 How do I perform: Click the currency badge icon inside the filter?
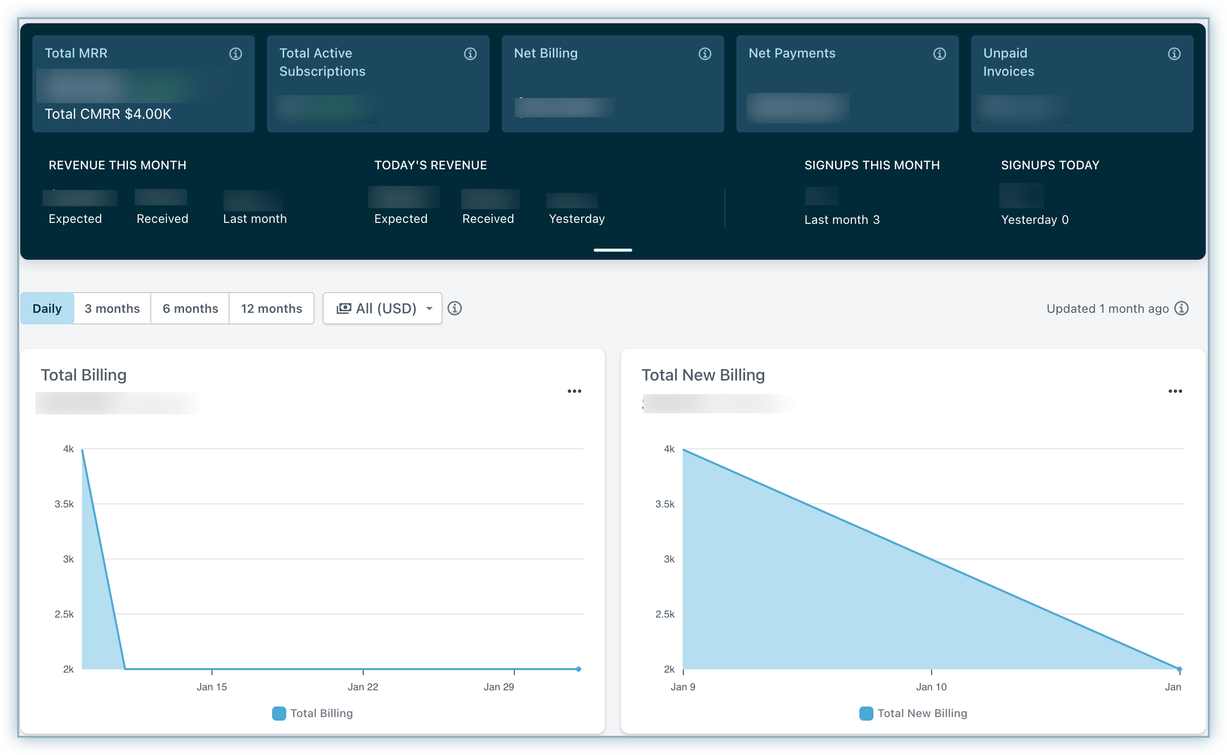click(343, 308)
